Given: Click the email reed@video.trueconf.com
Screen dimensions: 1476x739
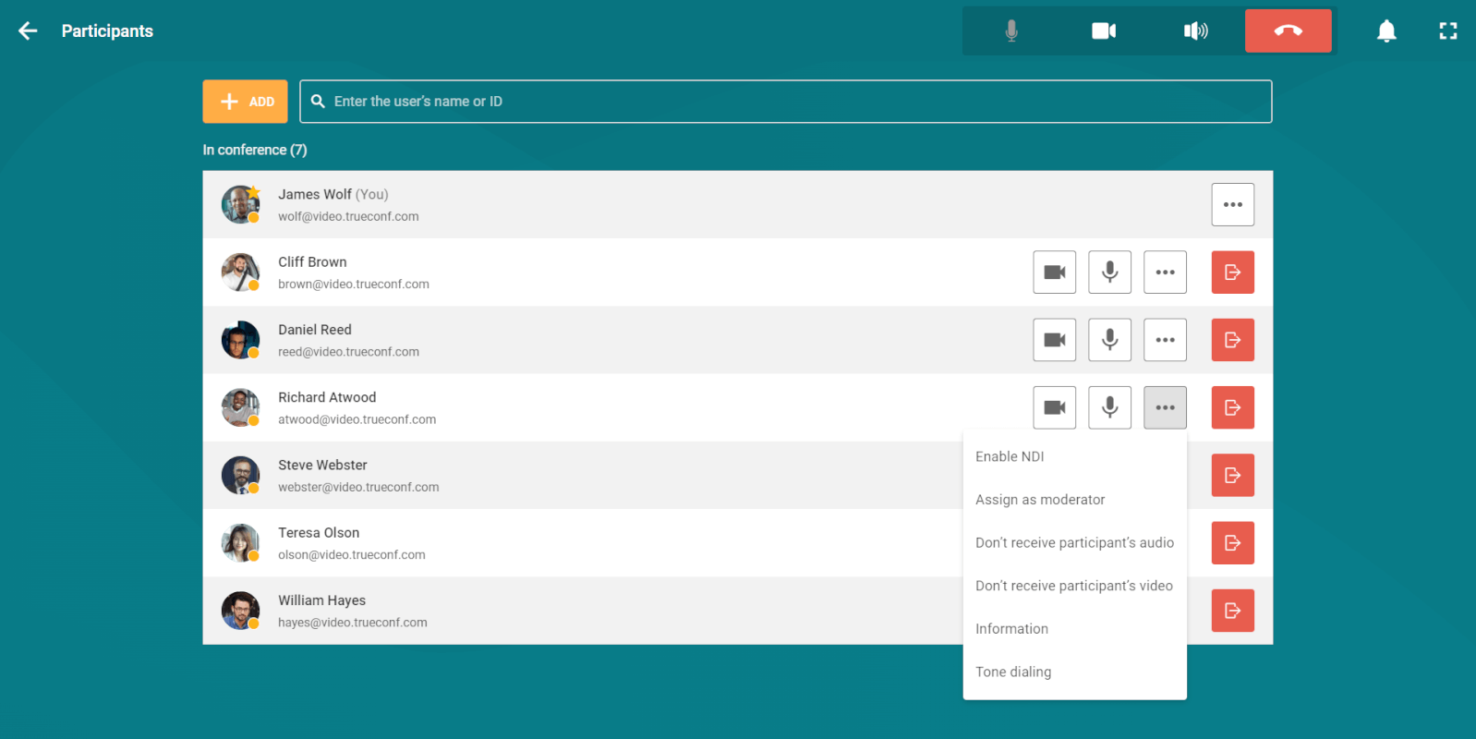Looking at the screenshot, I should coord(348,352).
